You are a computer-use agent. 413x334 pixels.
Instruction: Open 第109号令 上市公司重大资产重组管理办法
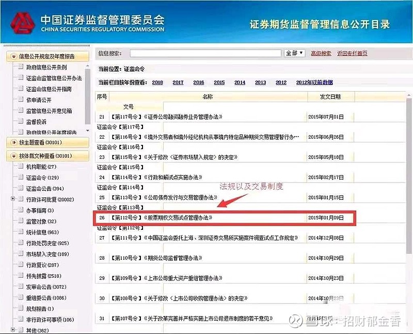pos(167,278)
